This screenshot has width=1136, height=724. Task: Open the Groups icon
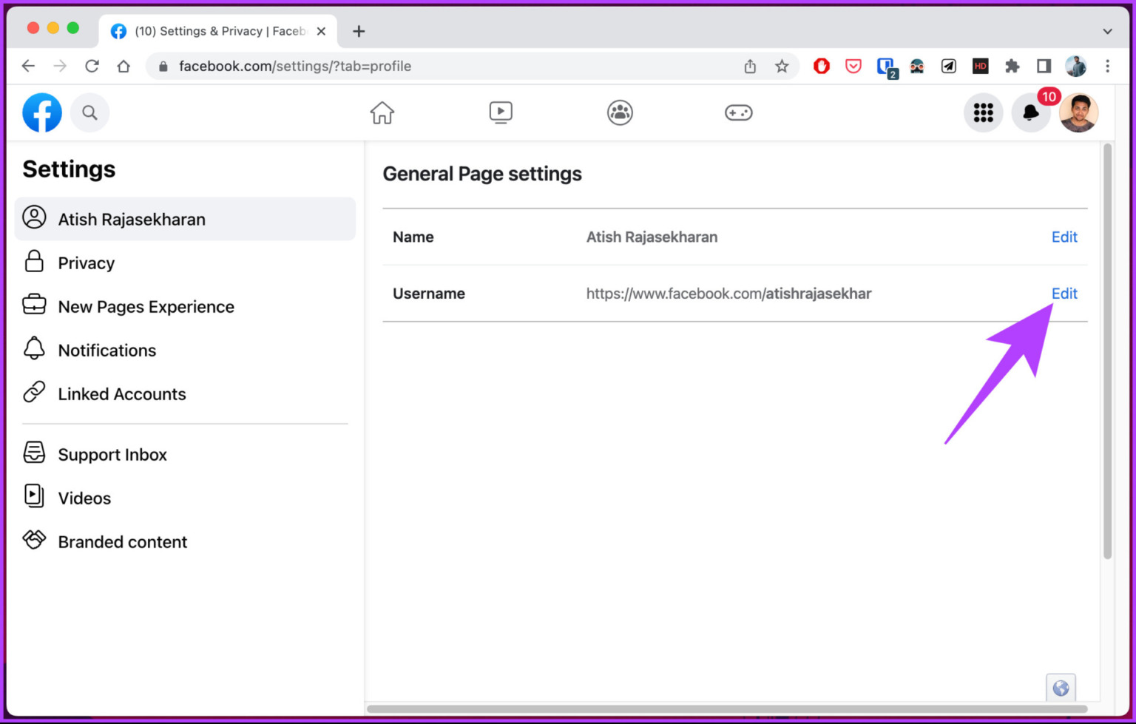pyautogui.click(x=620, y=113)
